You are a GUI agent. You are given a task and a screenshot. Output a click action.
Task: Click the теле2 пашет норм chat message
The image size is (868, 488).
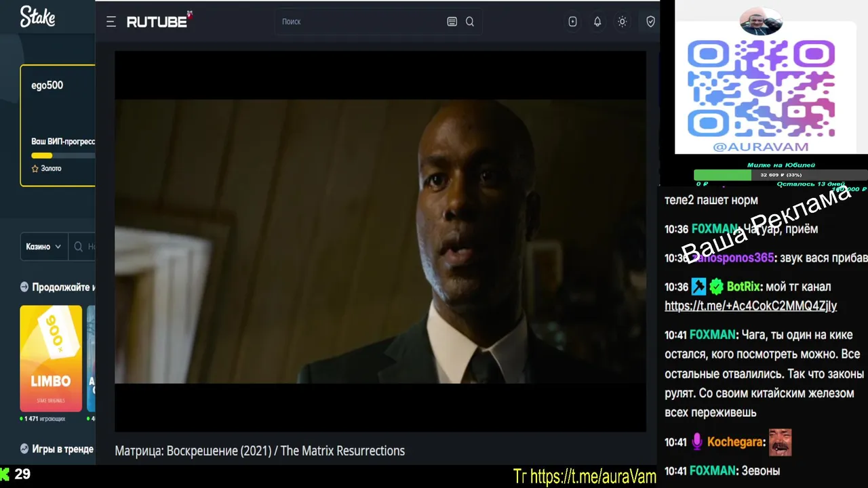(x=711, y=200)
